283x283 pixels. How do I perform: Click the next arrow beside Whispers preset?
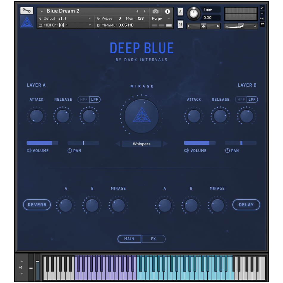pyautogui.click(x=166, y=144)
